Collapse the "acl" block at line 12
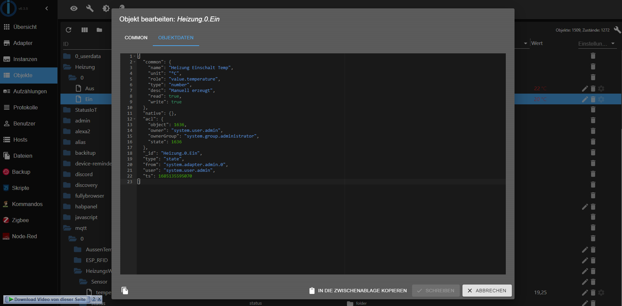The image size is (622, 306). (135, 119)
